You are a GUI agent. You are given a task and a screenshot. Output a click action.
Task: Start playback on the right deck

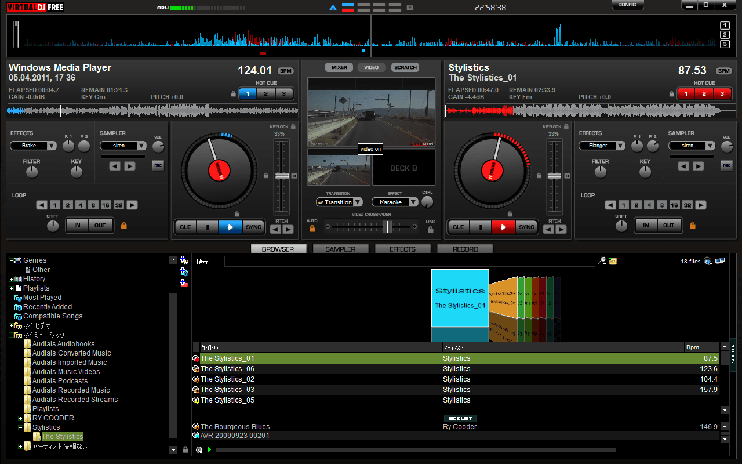pos(503,227)
